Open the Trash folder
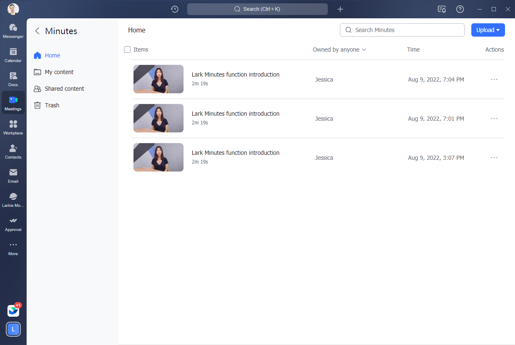The height and width of the screenshot is (345, 515). tap(52, 105)
